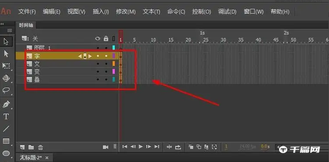Screen dimensions: 329x162
Task: Select the 字 layer row
Action: (67, 56)
